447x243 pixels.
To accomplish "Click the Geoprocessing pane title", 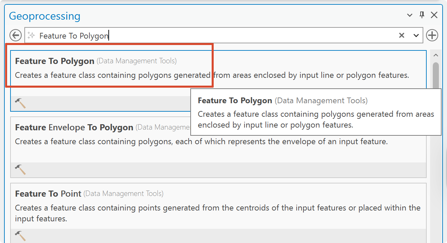I will (45, 16).
